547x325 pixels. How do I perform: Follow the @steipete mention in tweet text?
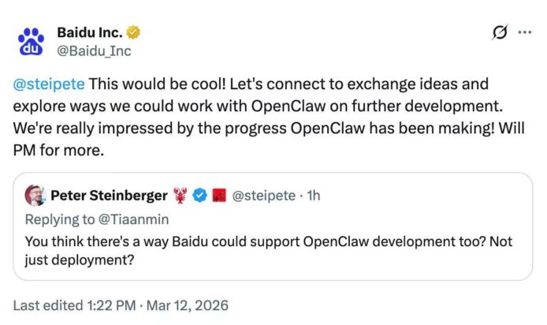48,84
